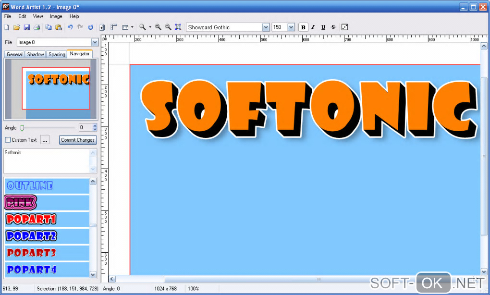Screen dimensions: 490x295
Task: Open the Image menu
Action: 56,16
